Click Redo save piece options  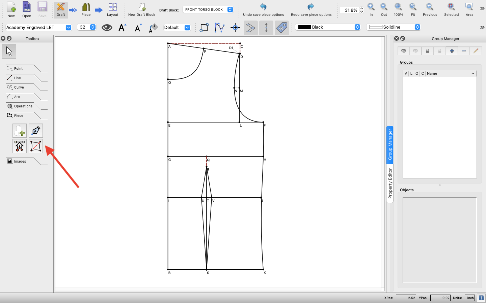311,10
